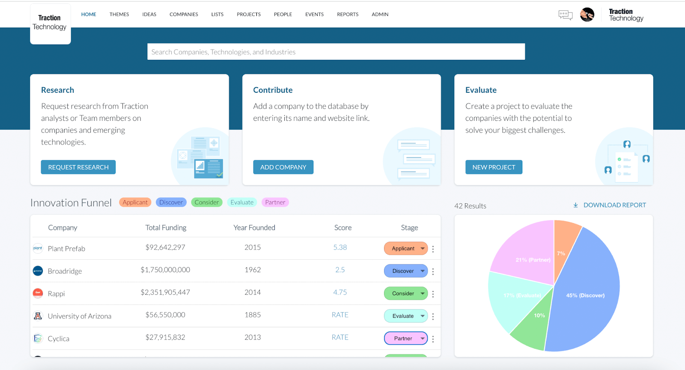Click the Plant Prefab company logo
Screen dimensions: 685x370
[38, 248]
